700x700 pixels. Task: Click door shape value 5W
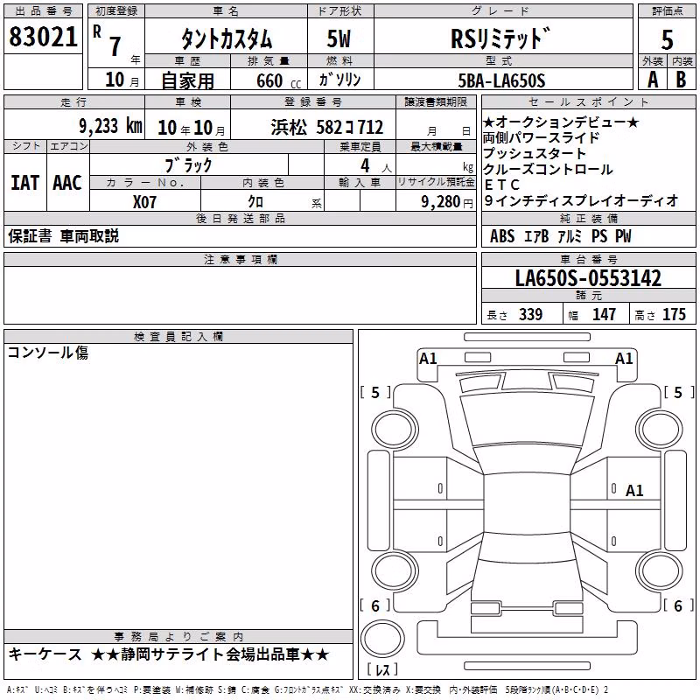pyautogui.click(x=339, y=38)
